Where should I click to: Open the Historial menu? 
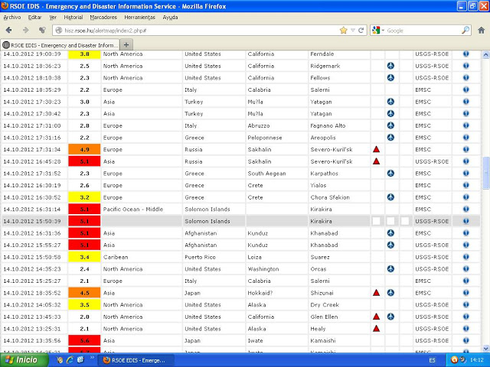[73, 18]
